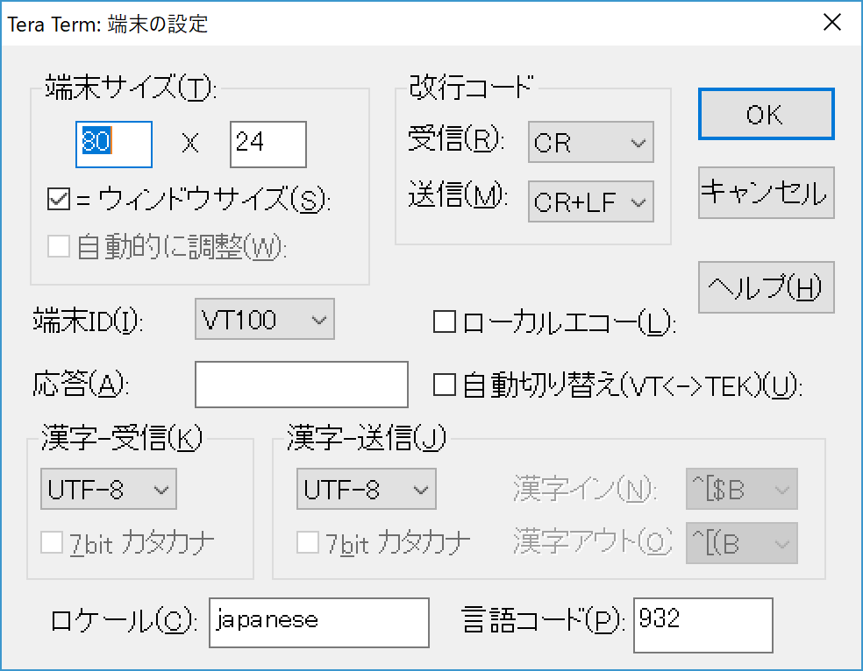
Task: Click the 自動的に調整(W) checkbox
Action: point(59,248)
